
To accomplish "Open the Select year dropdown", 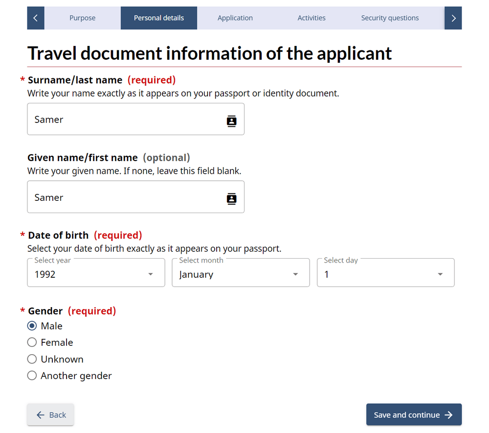I will (x=96, y=274).
